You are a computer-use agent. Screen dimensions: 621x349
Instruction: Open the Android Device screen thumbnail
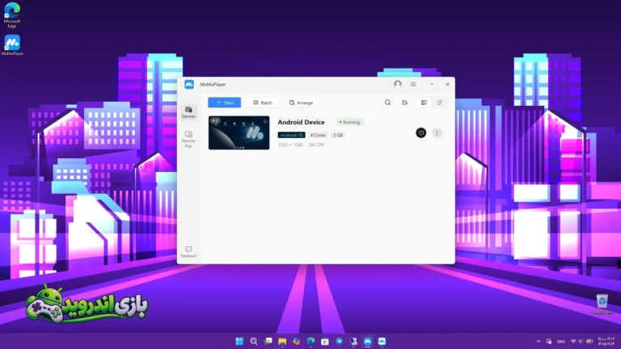pyautogui.click(x=239, y=132)
